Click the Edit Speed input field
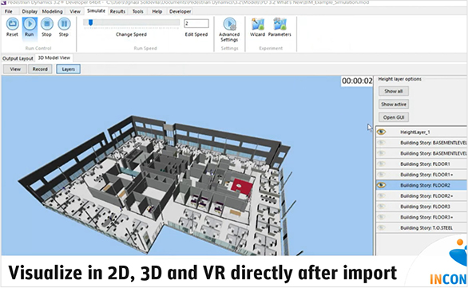This screenshot has height=288, width=468. [196, 24]
